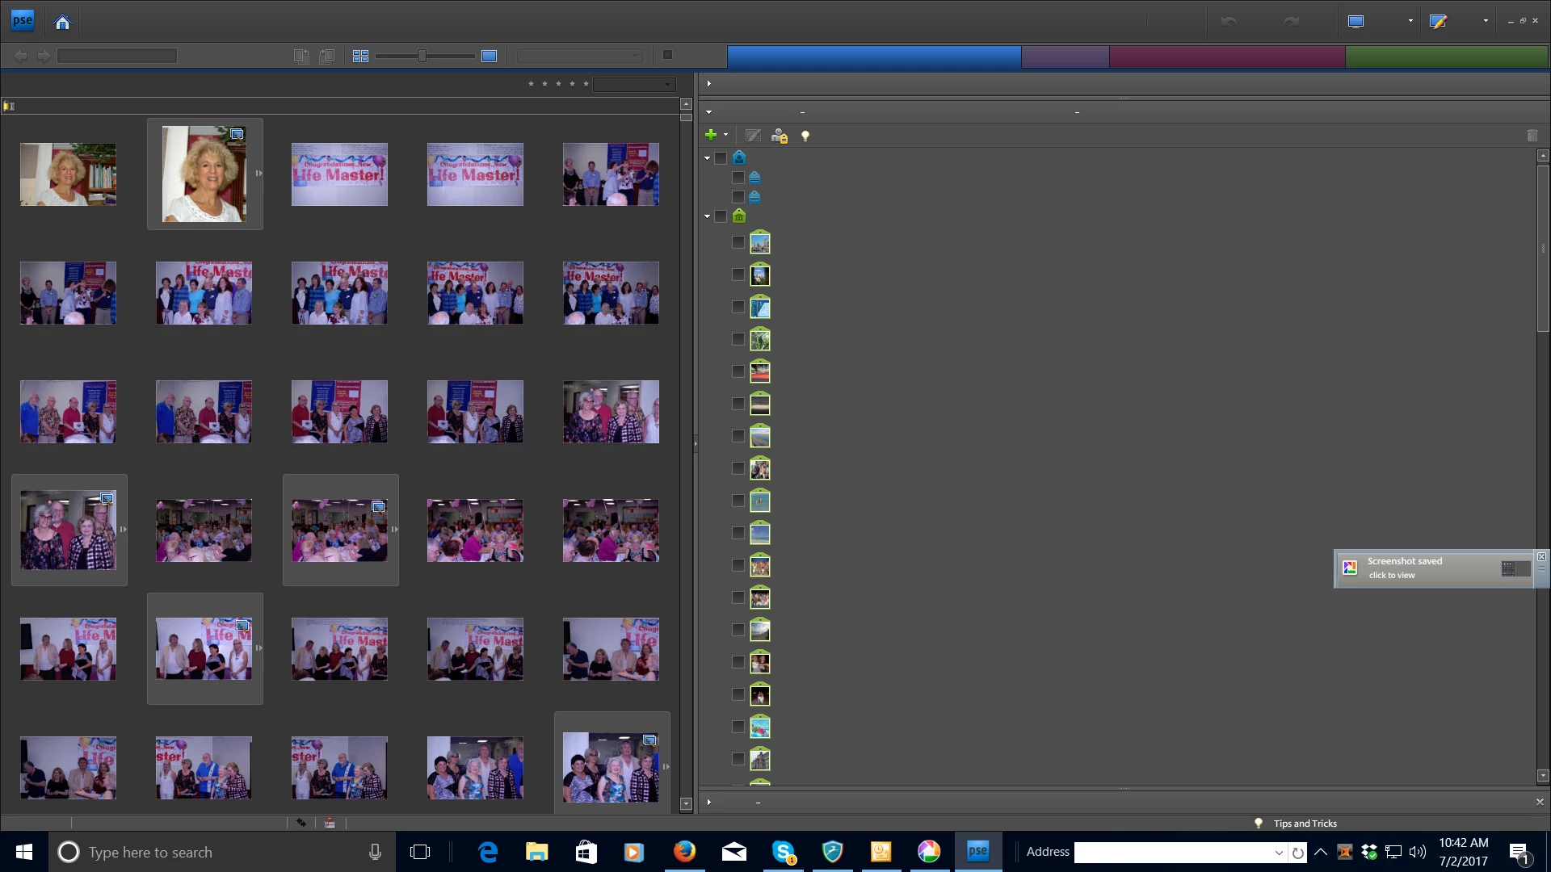Click the home icon in top bar
The height and width of the screenshot is (872, 1551).
coord(62,22)
